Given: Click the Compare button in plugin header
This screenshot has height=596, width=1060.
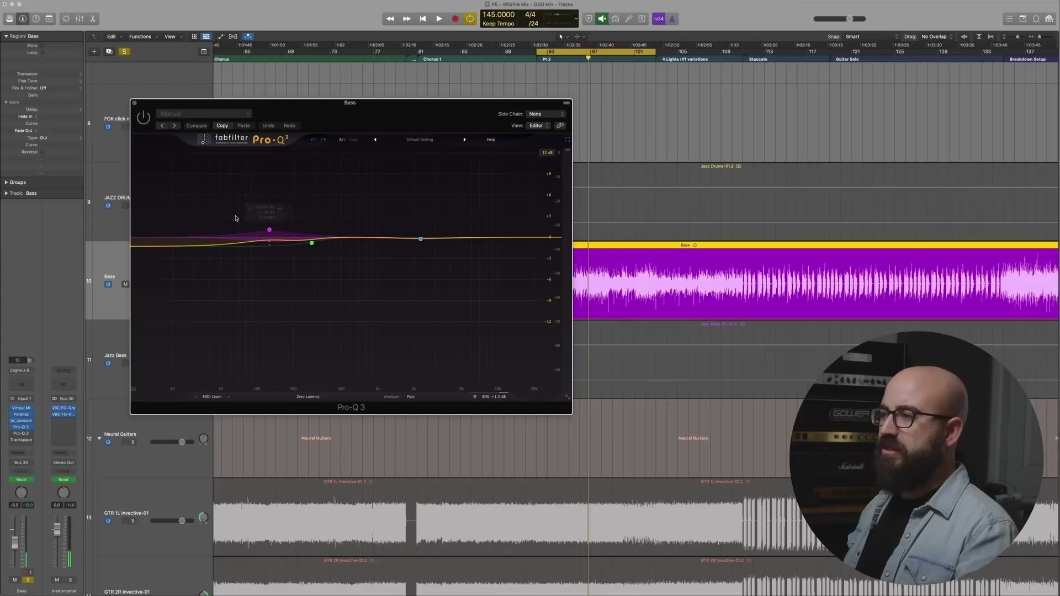Looking at the screenshot, I should [x=197, y=126].
